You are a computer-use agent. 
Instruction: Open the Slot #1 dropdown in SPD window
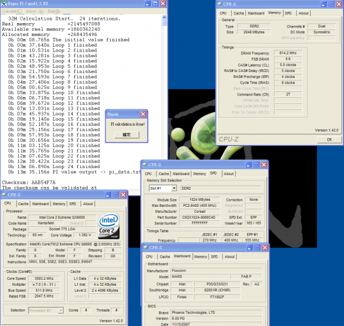tap(174, 188)
